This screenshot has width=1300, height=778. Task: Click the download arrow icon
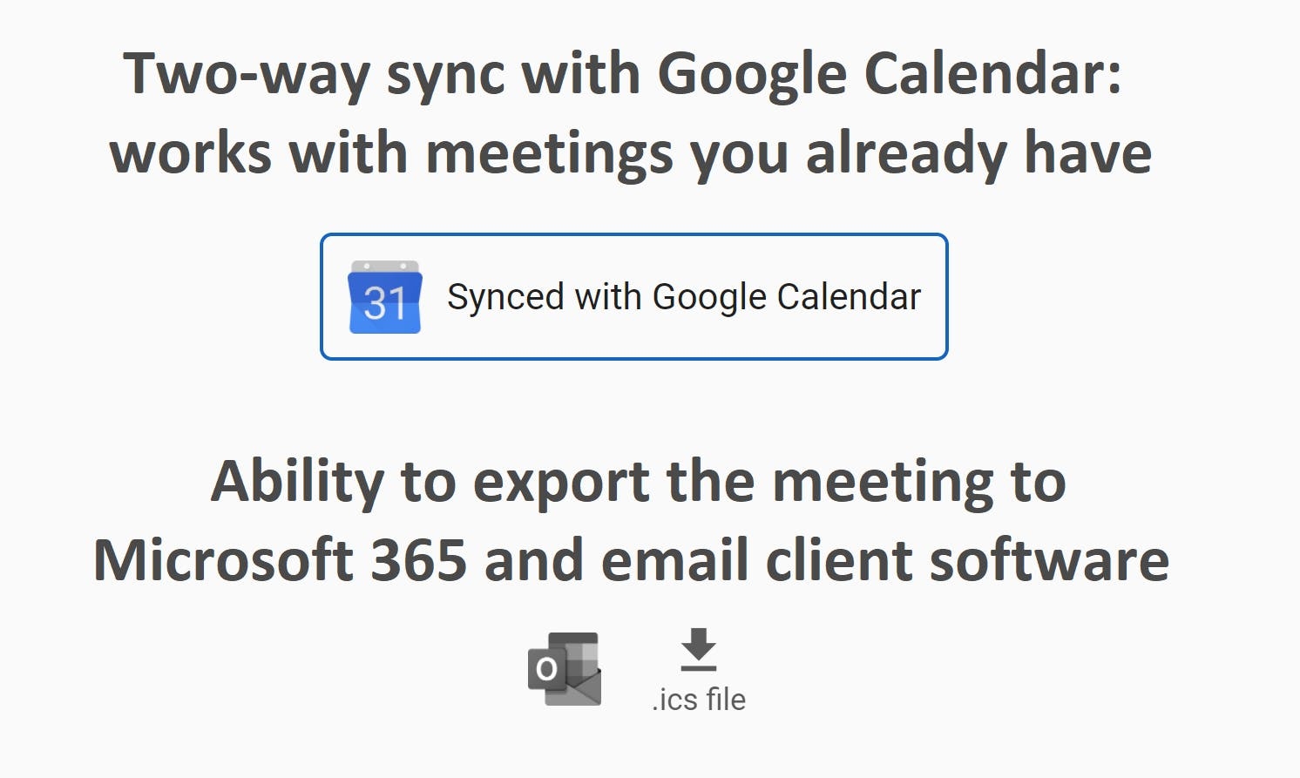point(699,650)
